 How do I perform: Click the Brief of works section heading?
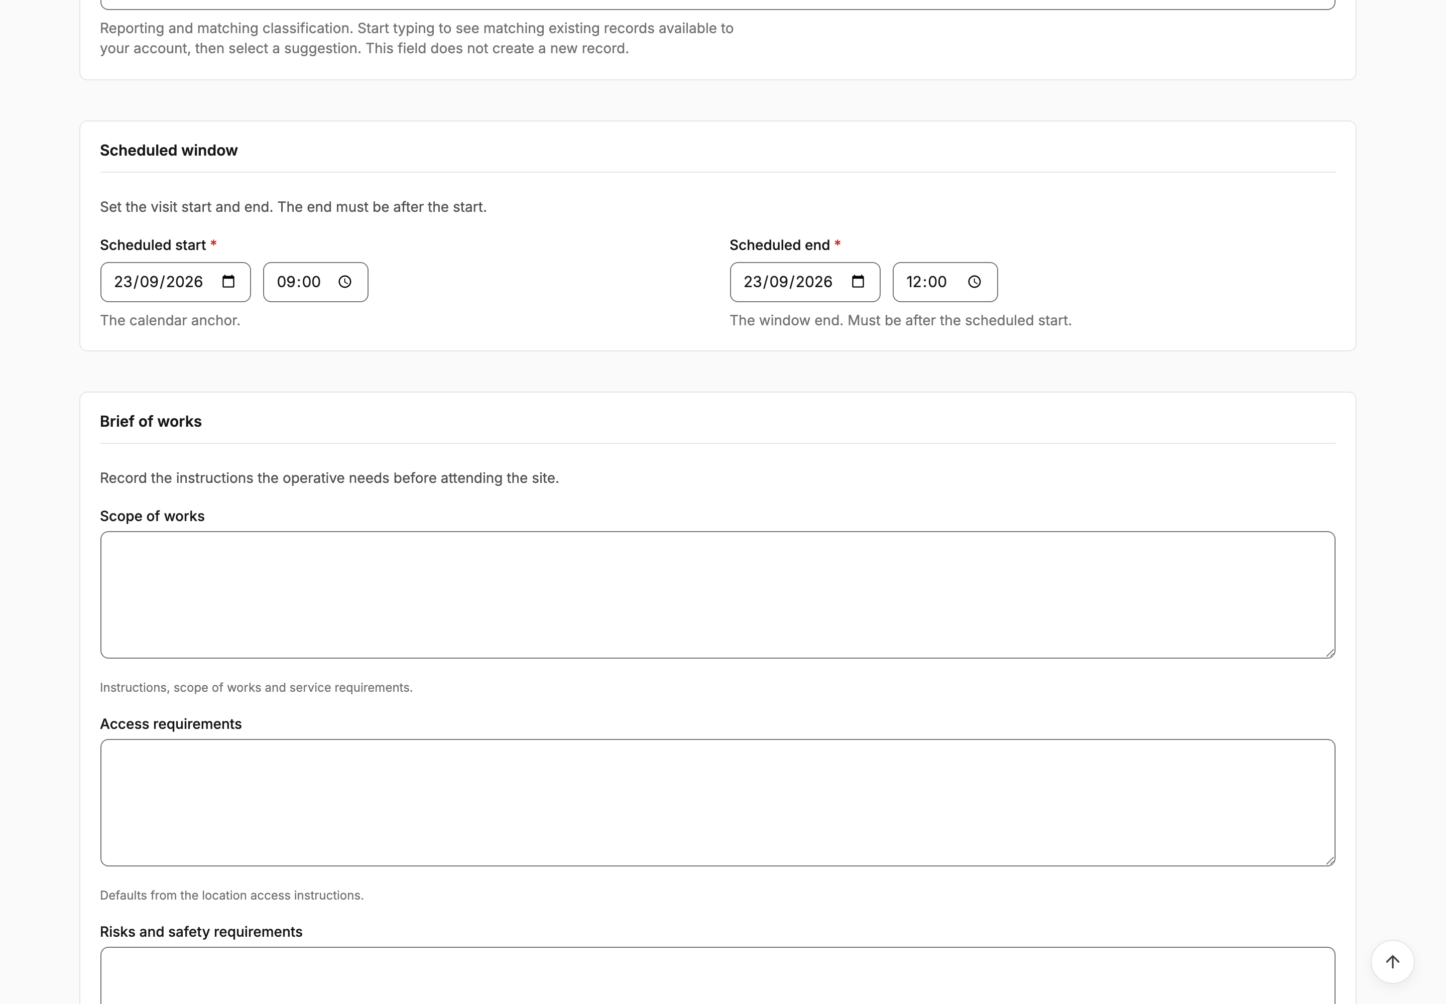coord(151,422)
